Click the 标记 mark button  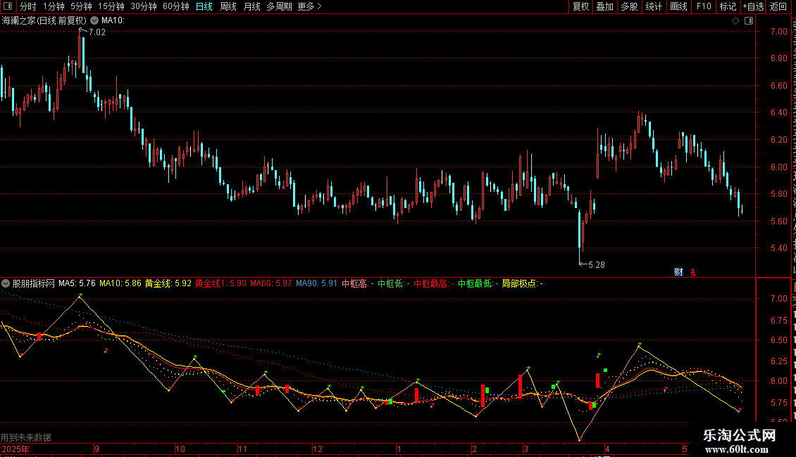click(728, 6)
